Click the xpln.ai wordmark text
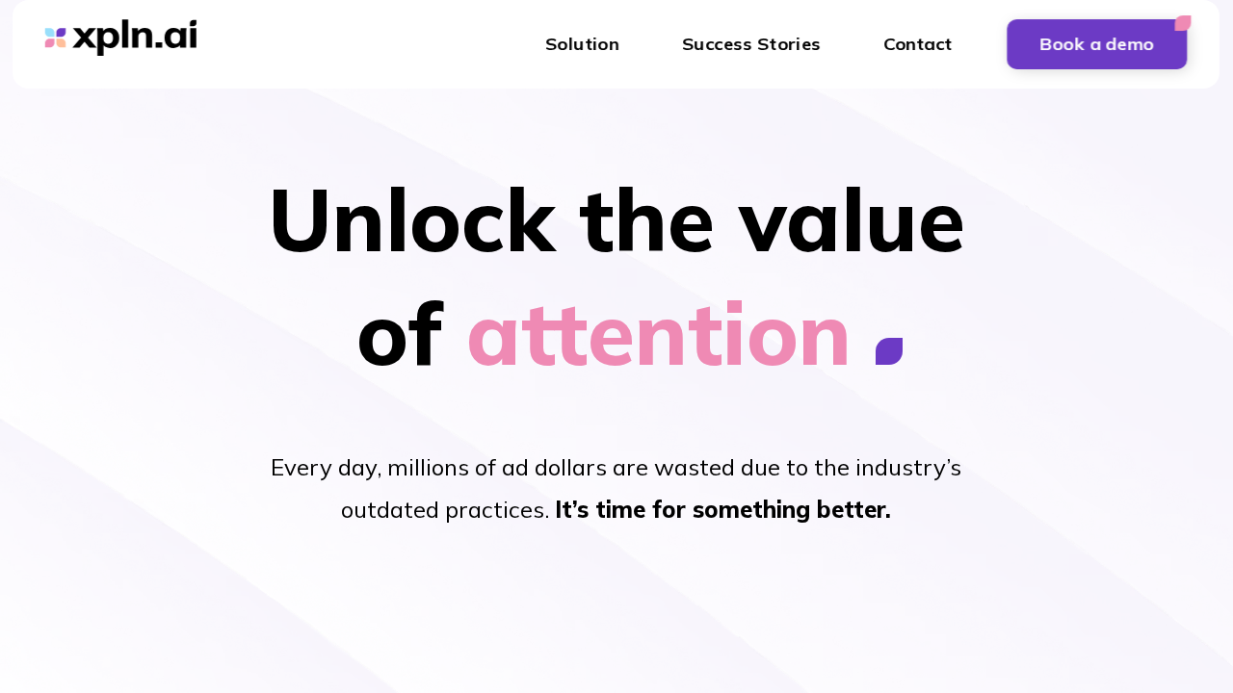Image resolution: width=1233 pixels, height=693 pixels. click(135, 38)
